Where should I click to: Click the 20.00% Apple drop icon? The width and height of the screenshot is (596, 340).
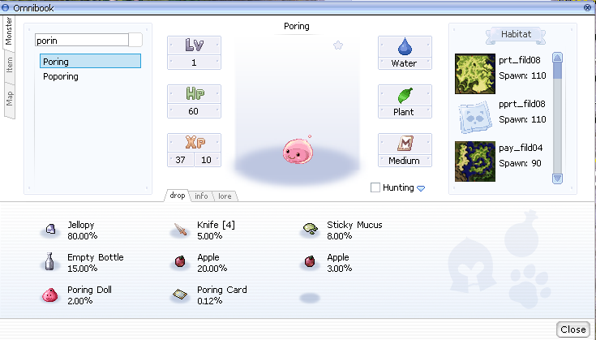(x=180, y=261)
